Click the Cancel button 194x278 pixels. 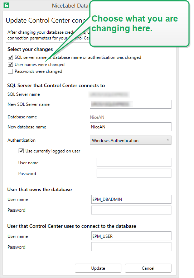coord(148,268)
